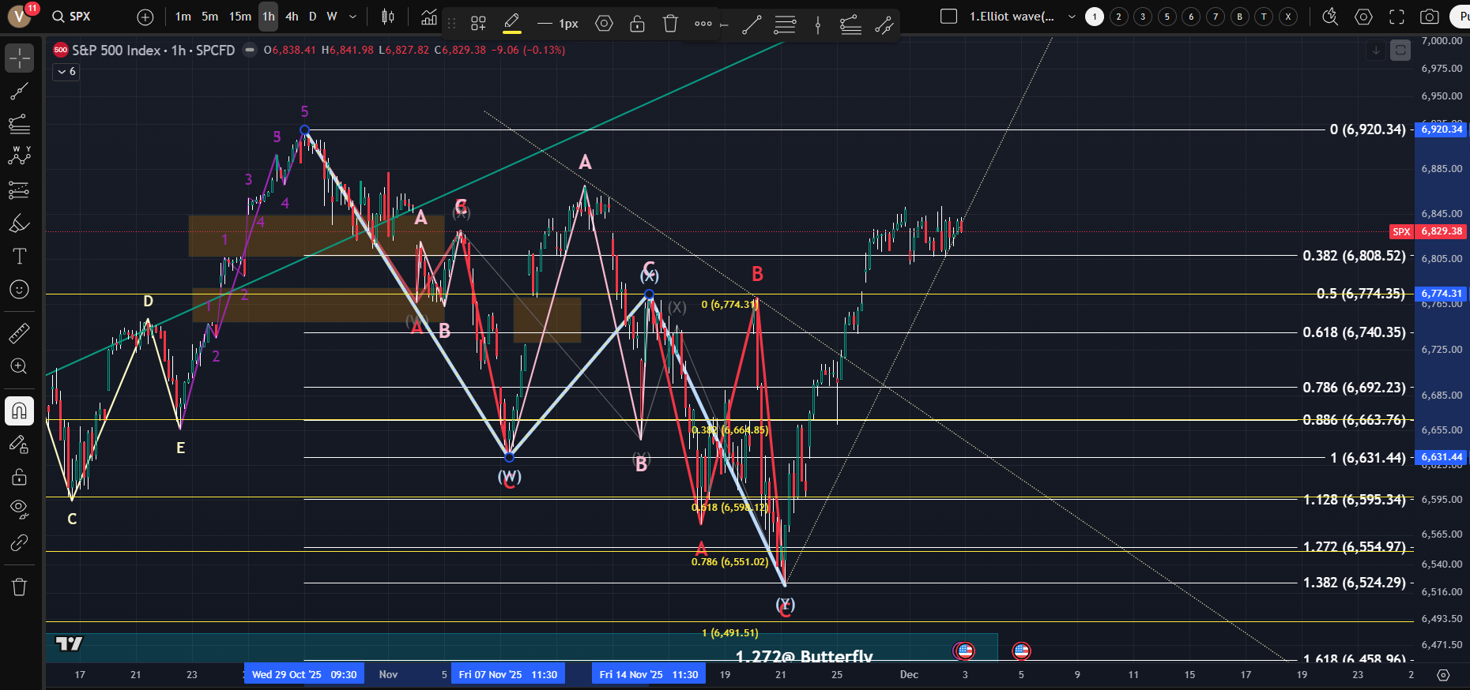Viewport: 1470px width, 690px height.
Task: Change the line color via pencil swatch
Action: tap(511, 24)
